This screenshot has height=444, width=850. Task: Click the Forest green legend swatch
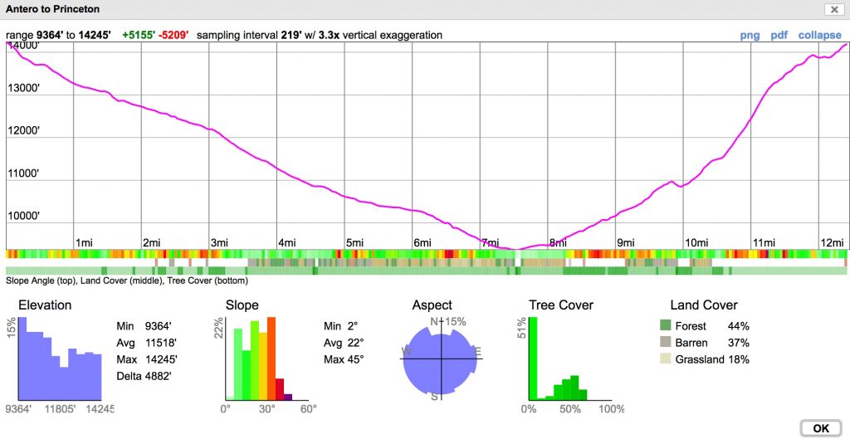click(665, 326)
